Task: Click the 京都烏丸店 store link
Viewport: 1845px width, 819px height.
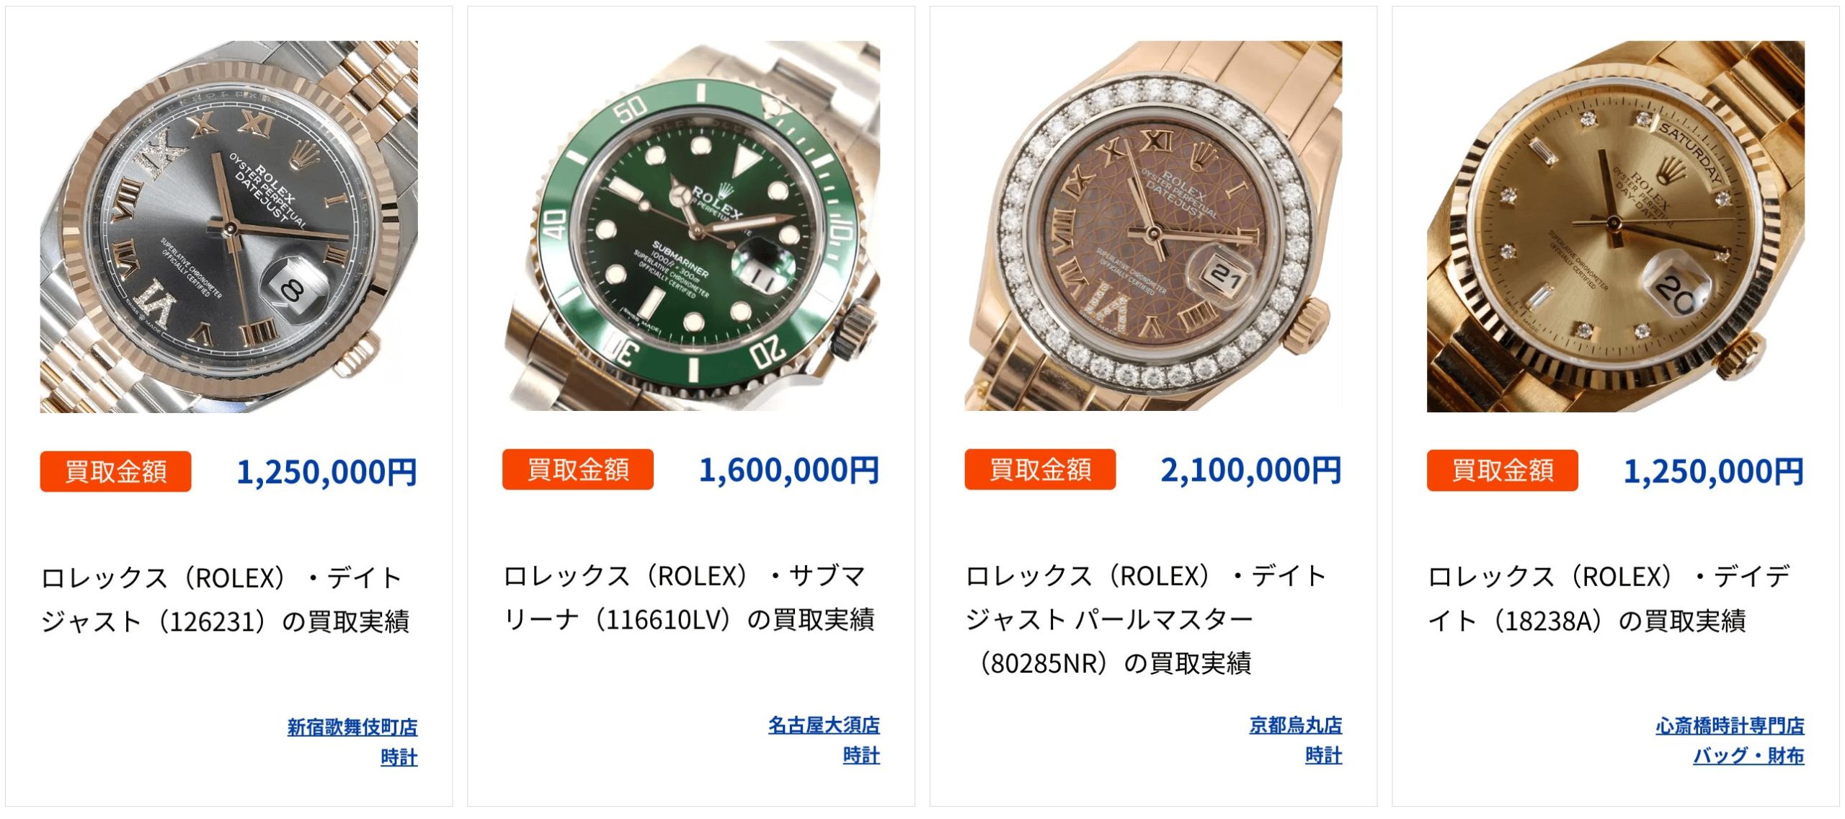Action: [1295, 725]
